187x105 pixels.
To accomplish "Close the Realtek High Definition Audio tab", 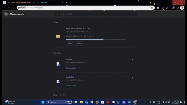I will (x=33, y=2).
